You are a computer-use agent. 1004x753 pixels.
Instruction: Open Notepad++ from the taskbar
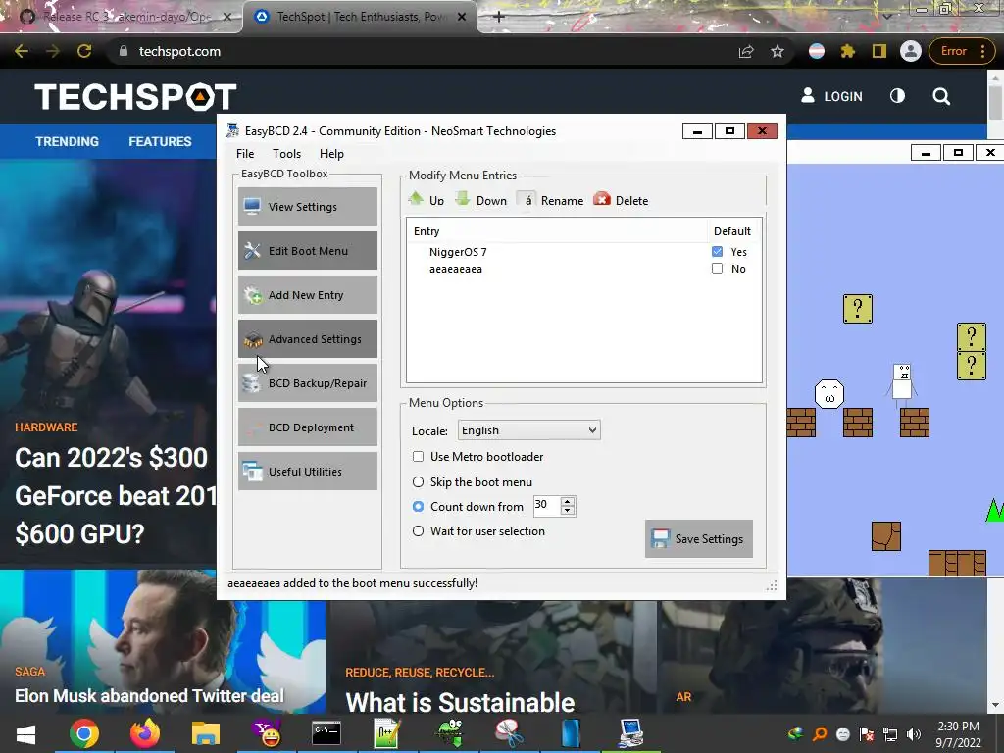pyautogui.click(x=387, y=733)
